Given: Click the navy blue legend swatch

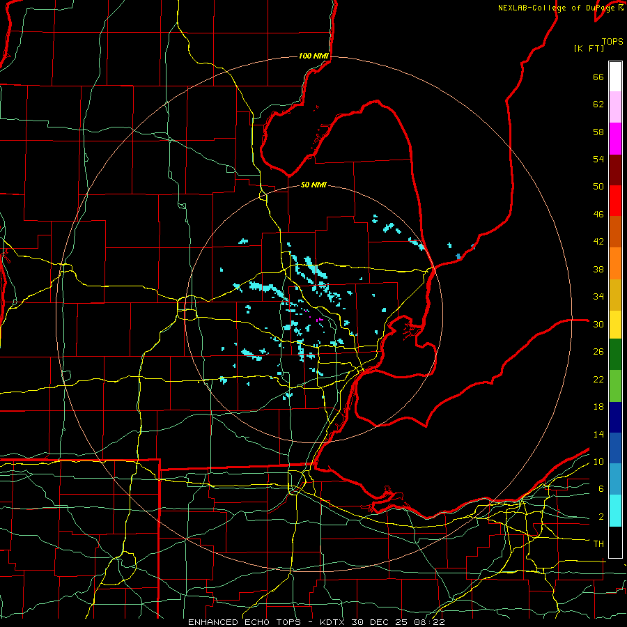Looking at the screenshot, I should click(x=615, y=417).
